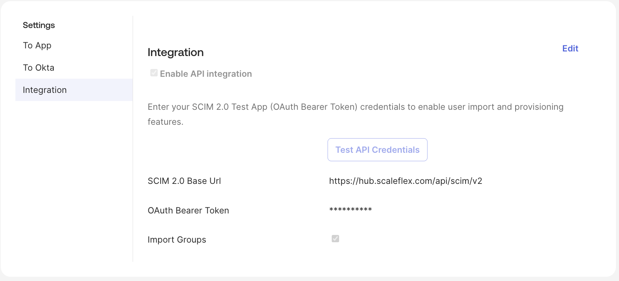Click the Edit link
Screen dimensions: 619x281
[570, 48]
